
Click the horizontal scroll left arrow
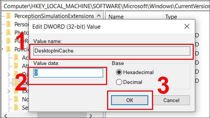click(6, 116)
